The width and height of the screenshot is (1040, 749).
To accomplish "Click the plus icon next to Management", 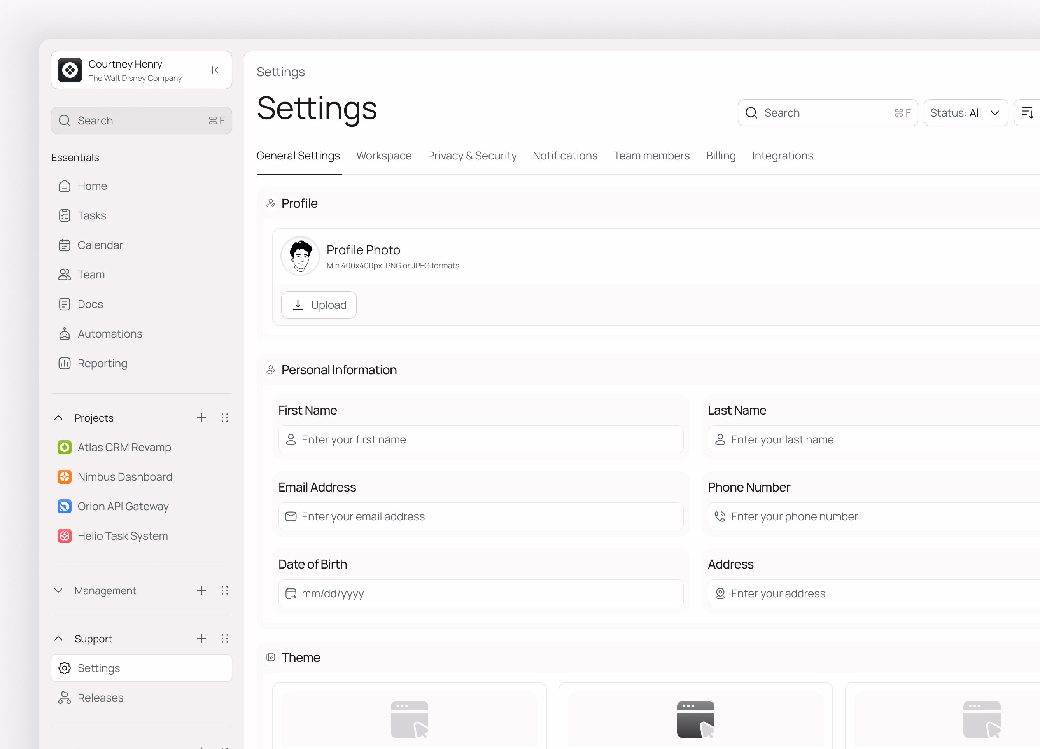I will pos(201,590).
